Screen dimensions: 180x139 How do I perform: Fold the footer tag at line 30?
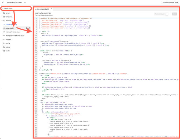click(38, 74)
